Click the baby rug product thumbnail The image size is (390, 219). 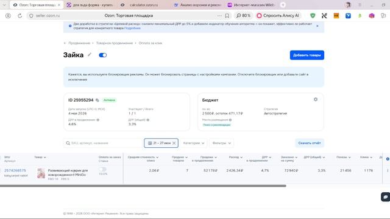click(41, 173)
